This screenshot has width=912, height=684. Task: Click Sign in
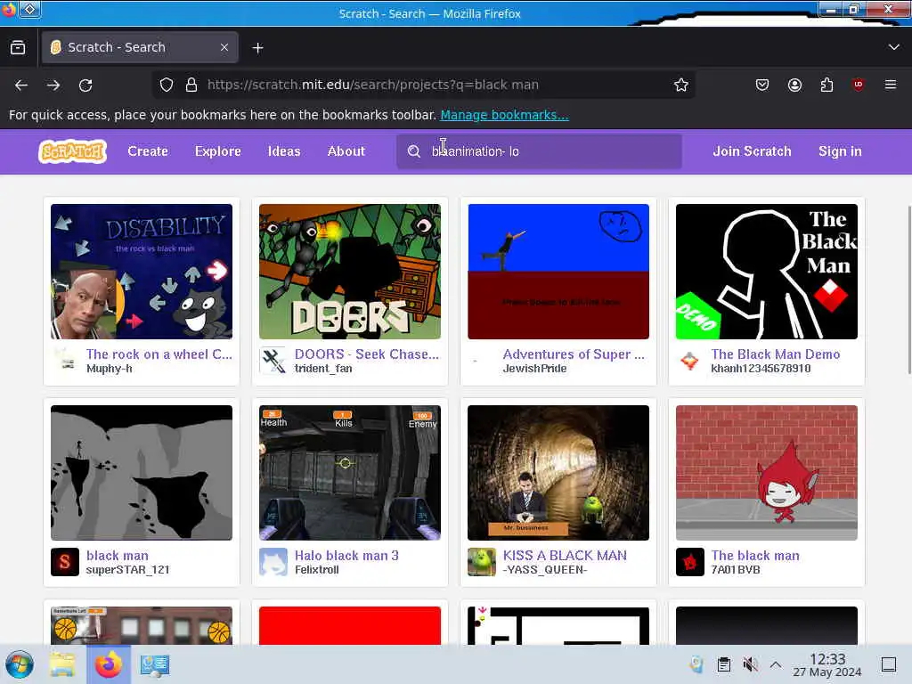pyautogui.click(x=840, y=151)
